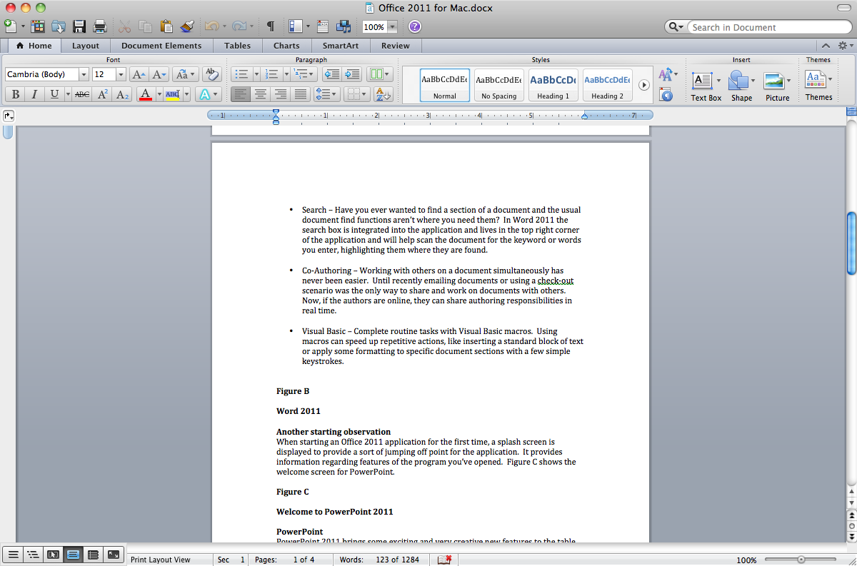The image size is (857, 566).
Task: Save the document with floppy icon
Action: tap(79, 27)
